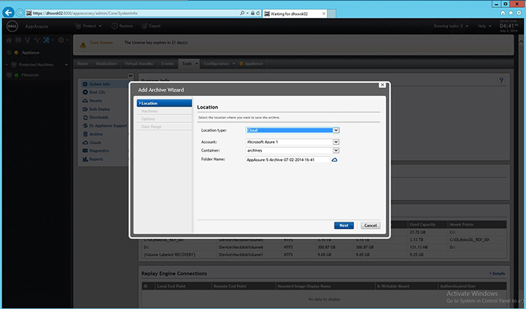
Task: Open the Account dropdown showing Microsoft Azure 1
Action: pyautogui.click(x=292, y=142)
